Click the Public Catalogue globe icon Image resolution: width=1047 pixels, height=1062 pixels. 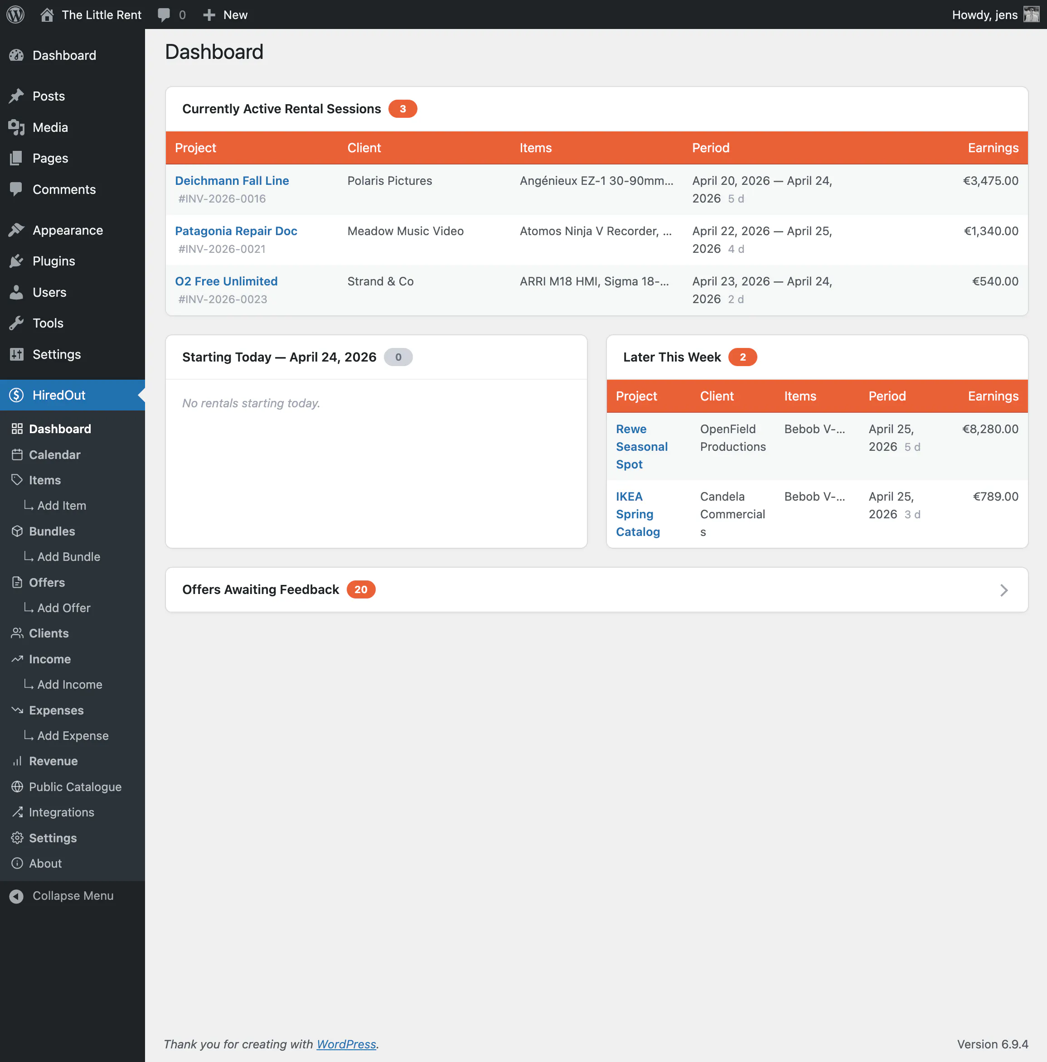coord(17,787)
